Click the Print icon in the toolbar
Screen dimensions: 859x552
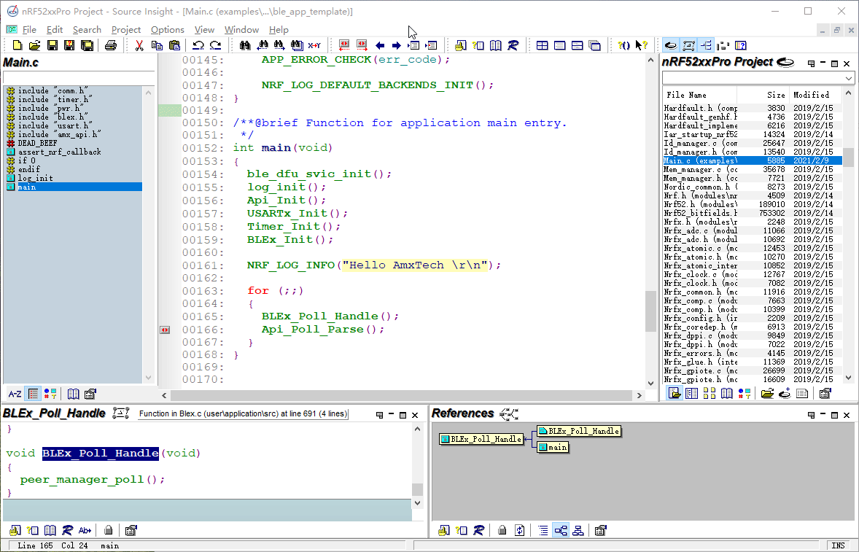pos(111,45)
